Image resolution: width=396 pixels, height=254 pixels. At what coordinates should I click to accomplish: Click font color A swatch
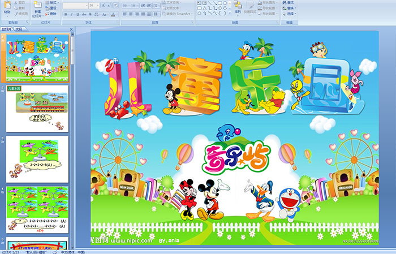tap(113, 14)
